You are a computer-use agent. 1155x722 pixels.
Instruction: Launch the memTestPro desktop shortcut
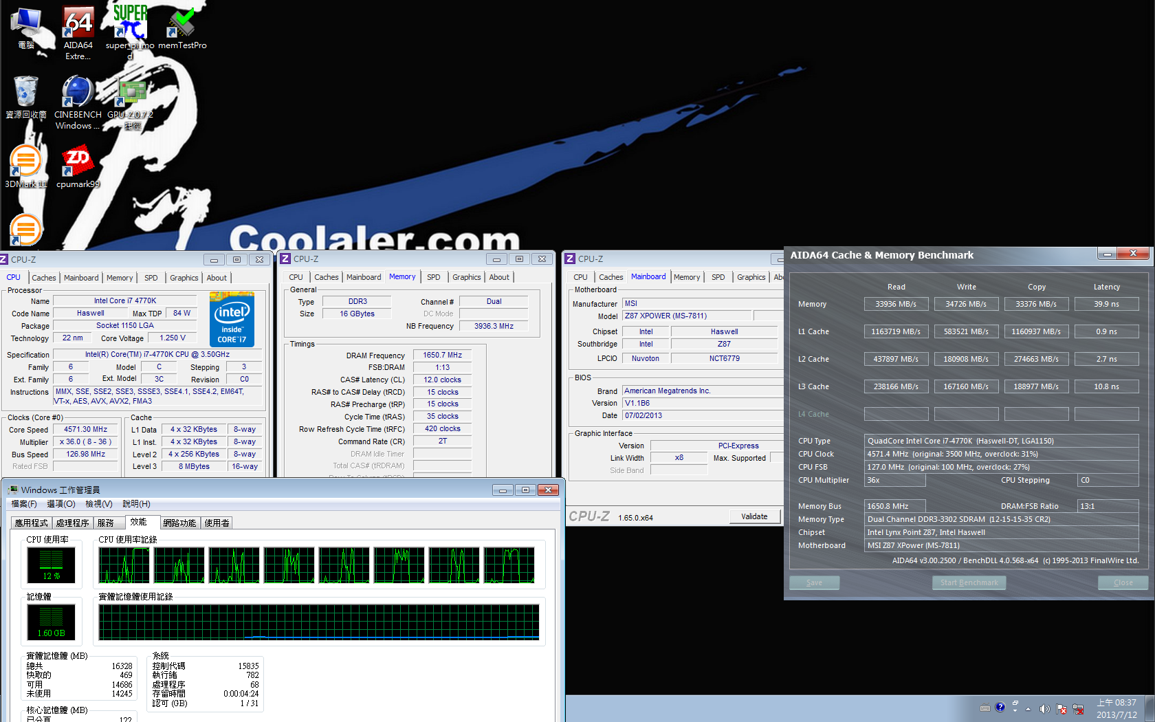(x=182, y=28)
